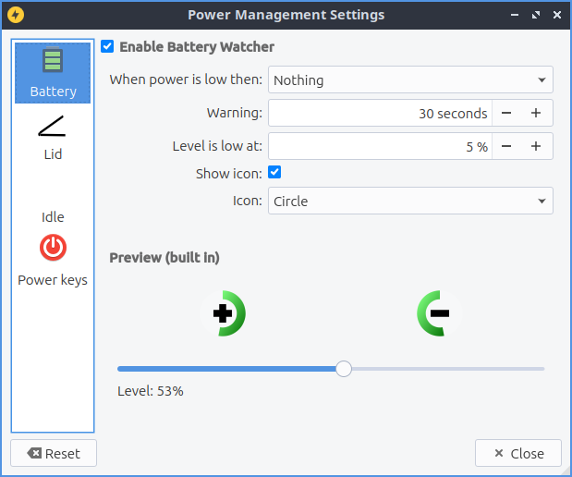Decrease the low level percentage with minus
572x477 pixels.
[x=506, y=146]
